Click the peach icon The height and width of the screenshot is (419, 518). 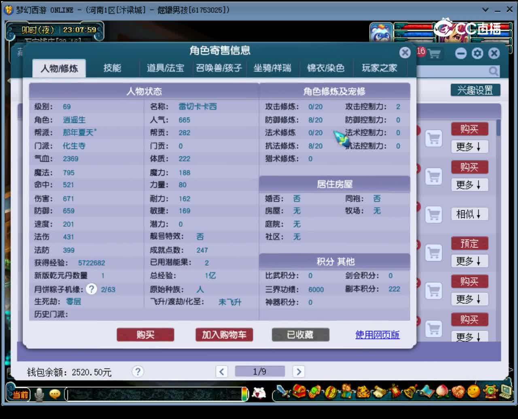[442, 392]
